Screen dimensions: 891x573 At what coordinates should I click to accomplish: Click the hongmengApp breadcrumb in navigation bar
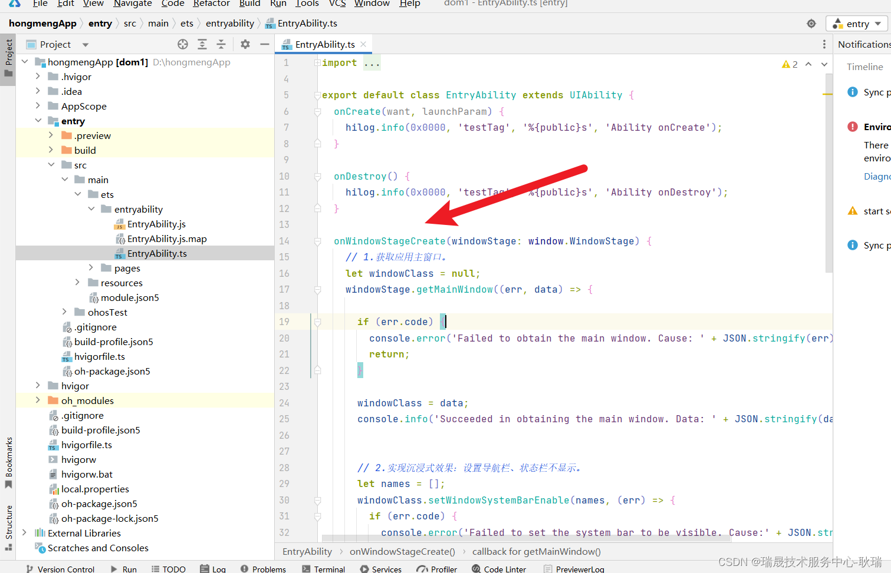(x=42, y=24)
